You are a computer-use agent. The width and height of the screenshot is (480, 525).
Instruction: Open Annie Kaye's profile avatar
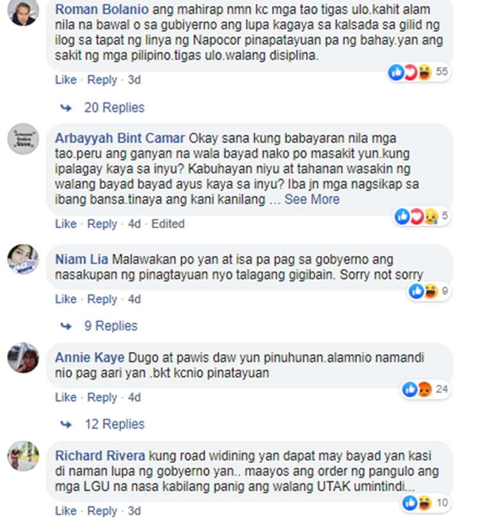coord(23,358)
